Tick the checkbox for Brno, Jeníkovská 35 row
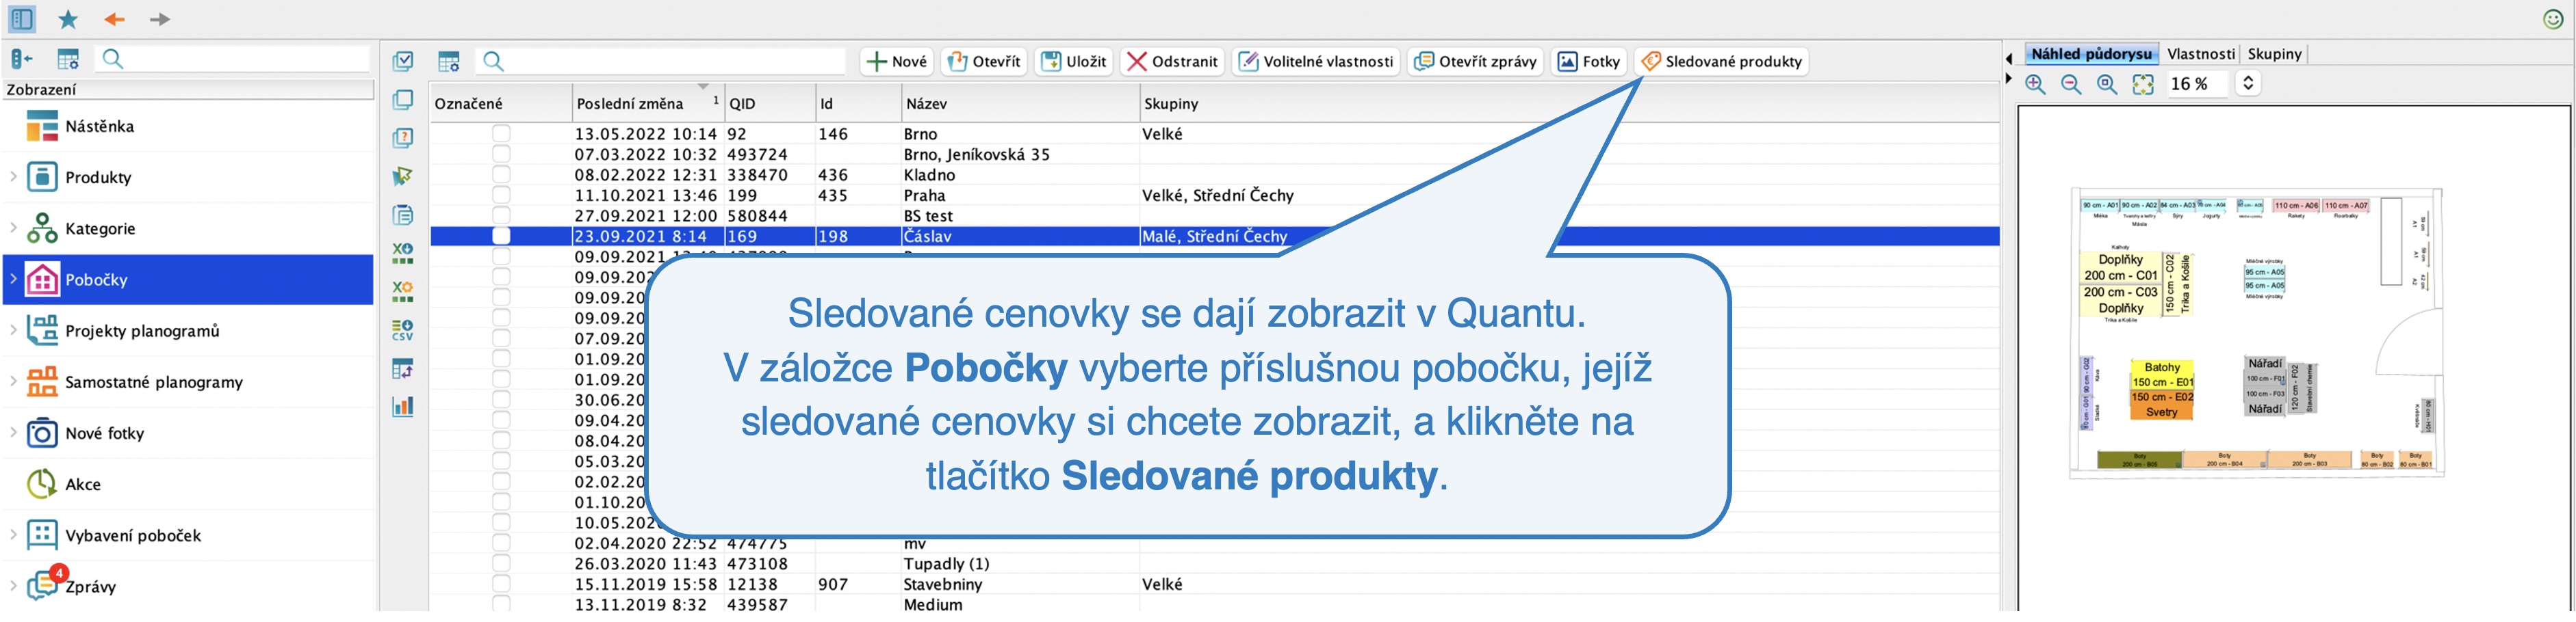Image resolution: width=2576 pixels, height=622 pixels. (501, 154)
